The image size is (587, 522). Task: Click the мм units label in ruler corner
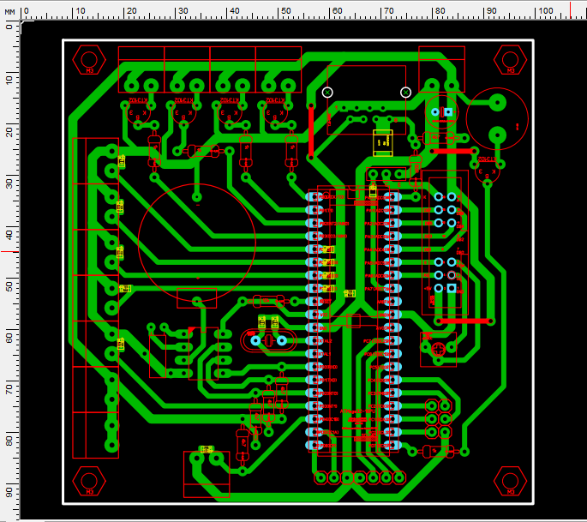(x=9, y=12)
